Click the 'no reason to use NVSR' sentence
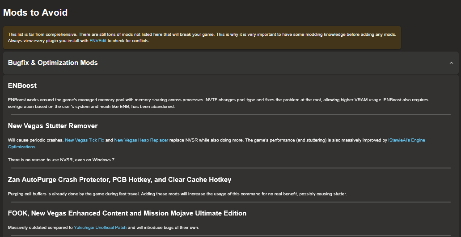 (x=62, y=160)
